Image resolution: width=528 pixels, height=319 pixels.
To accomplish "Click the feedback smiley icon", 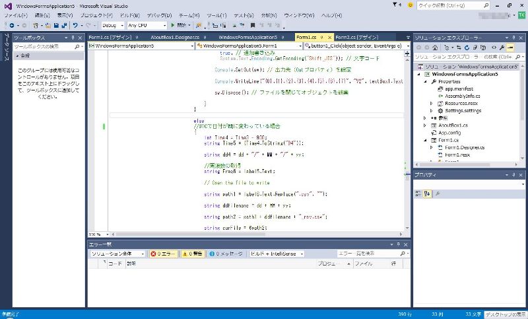I will [x=410, y=5].
